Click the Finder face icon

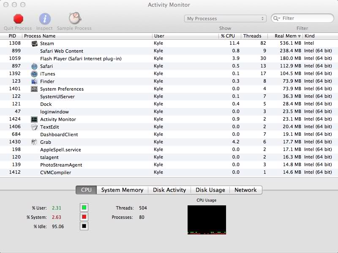[x=34, y=81]
